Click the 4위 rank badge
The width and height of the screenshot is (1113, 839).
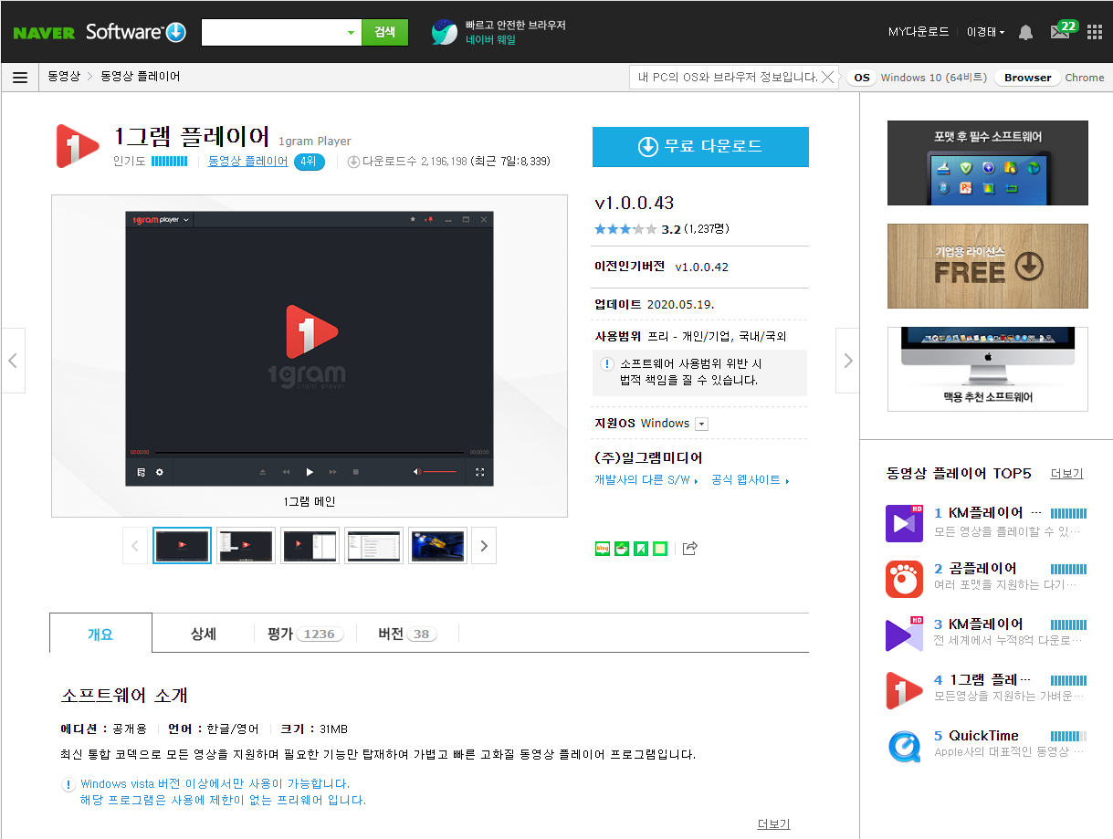[310, 163]
